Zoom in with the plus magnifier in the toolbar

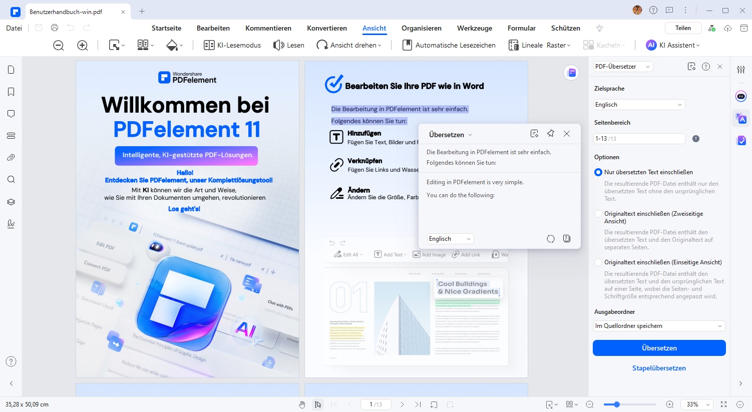[83, 45]
